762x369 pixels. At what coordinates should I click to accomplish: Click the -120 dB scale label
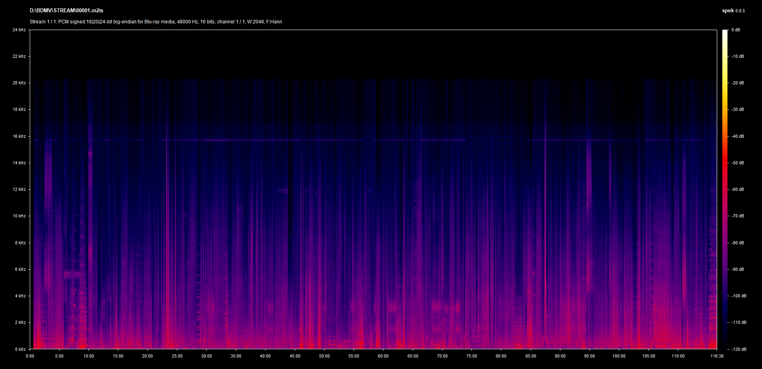click(739, 349)
